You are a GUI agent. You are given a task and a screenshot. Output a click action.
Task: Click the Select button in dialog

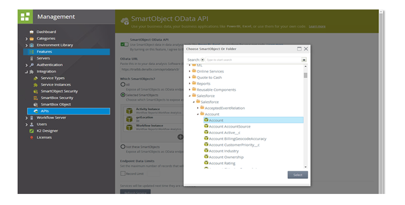pos(298,175)
